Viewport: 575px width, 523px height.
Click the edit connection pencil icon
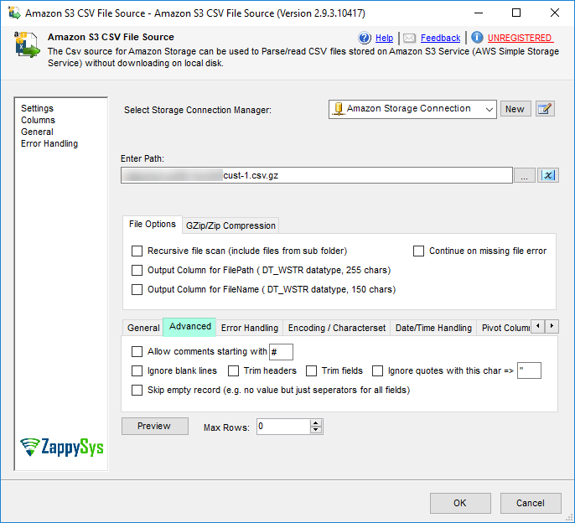pos(545,109)
